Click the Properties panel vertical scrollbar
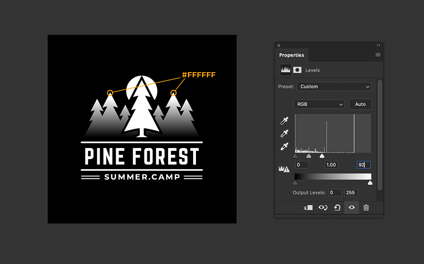The height and width of the screenshot is (264, 424). [x=380, y=135]
